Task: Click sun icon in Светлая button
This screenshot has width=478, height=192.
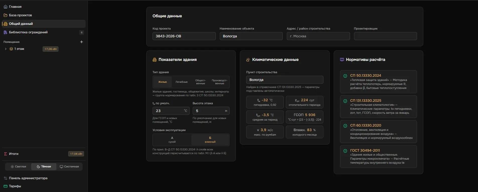Action: click(12, 166)
